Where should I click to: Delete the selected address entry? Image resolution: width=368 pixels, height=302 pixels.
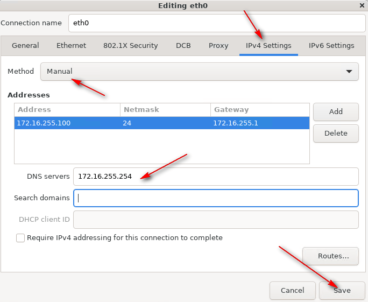click(336, 134)
